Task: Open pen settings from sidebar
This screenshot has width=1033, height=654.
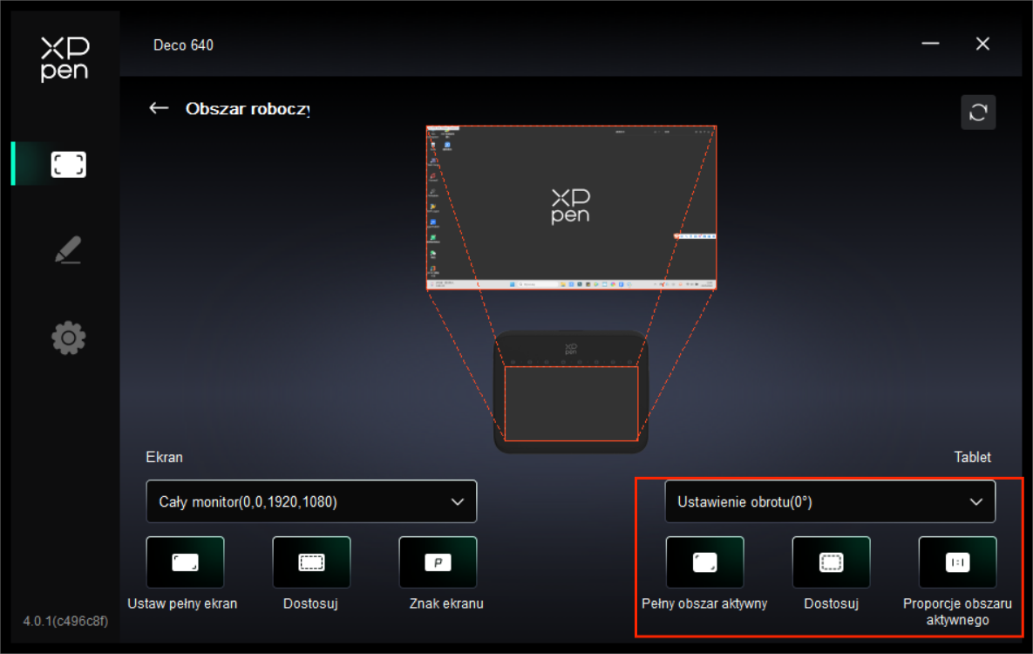Action: tap(68, 250)
